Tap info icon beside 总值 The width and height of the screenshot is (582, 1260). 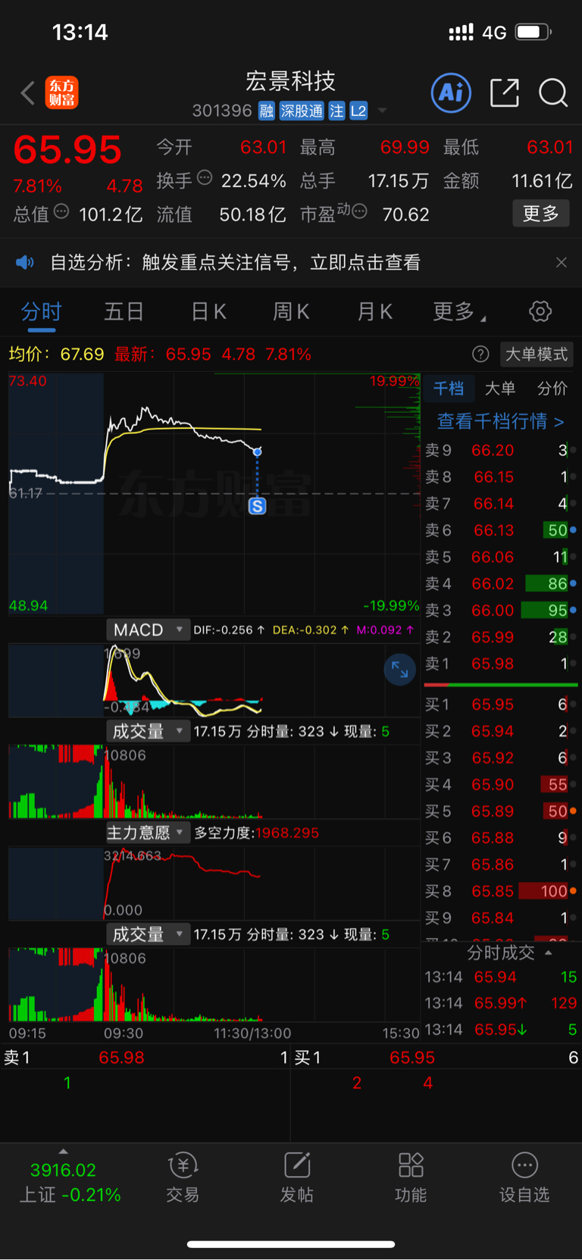[61, 211]
